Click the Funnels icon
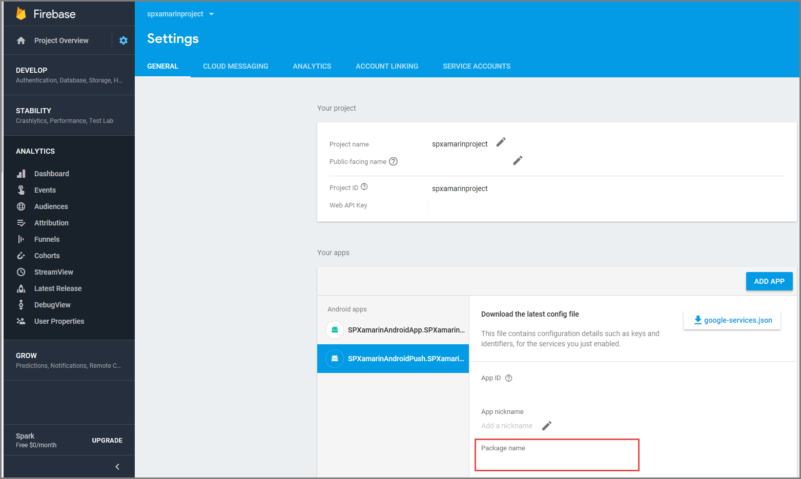Viewport: 801px width, 479px height. pyautogui.click(x=21, y=239)
